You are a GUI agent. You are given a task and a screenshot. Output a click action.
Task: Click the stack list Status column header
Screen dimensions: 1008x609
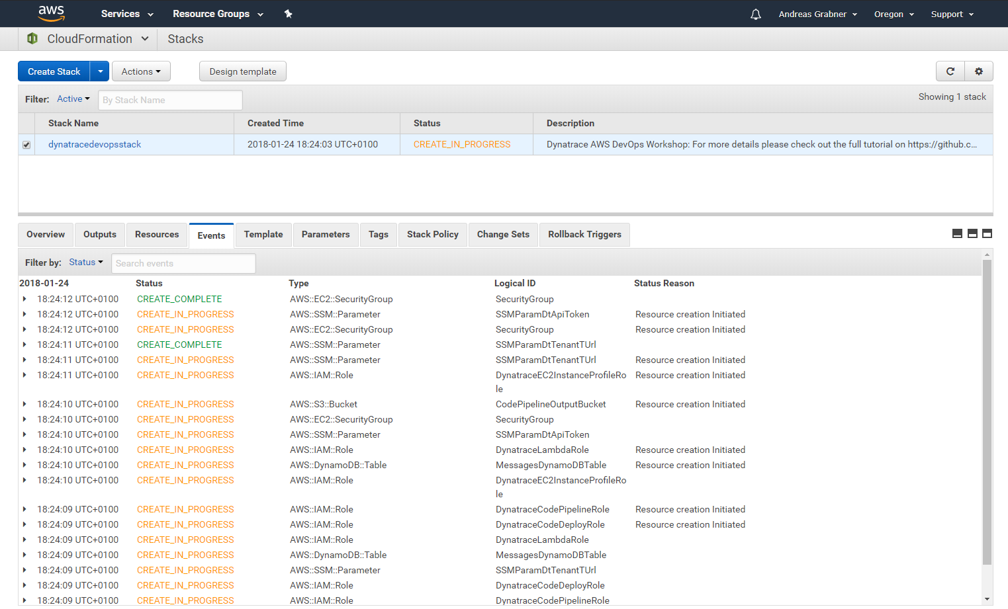pos(427,123)
